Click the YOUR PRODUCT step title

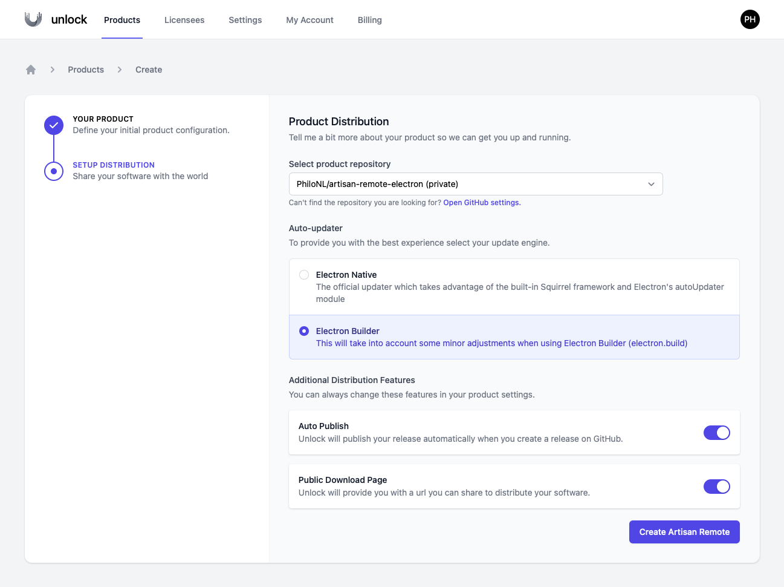pos(103,119)
